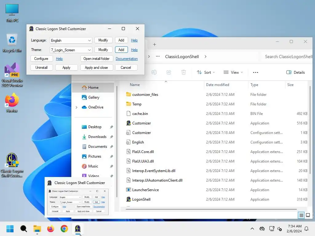Open Firefox desktop shortcut
The width and height of the screenshot is (315, 236).
point(12,103)
